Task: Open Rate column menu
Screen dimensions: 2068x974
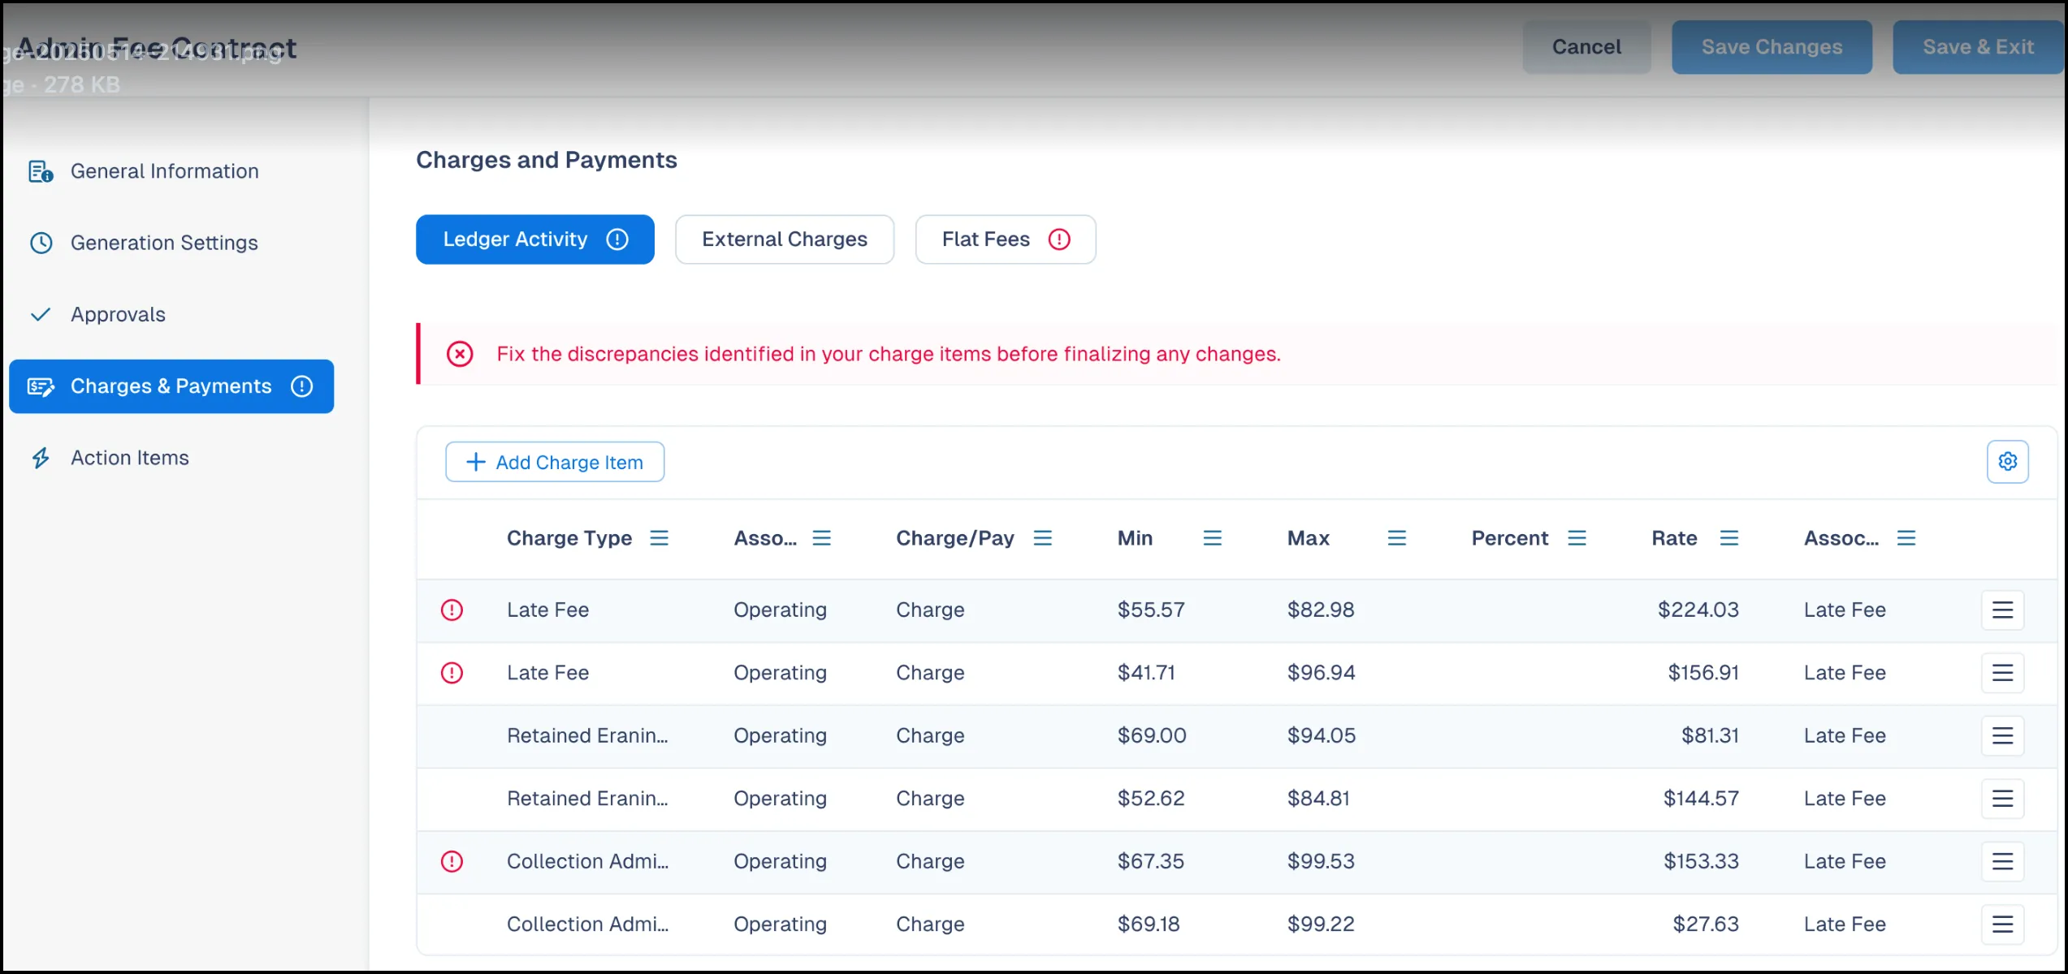Action: click(x=1728, y=538)
